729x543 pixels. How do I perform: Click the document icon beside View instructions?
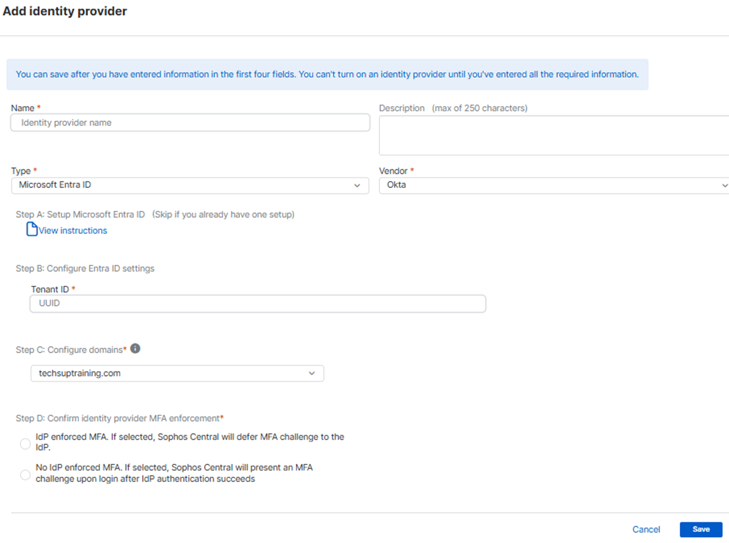32,230
